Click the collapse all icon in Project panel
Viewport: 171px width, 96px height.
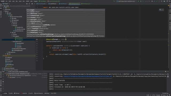click(29, 4)
